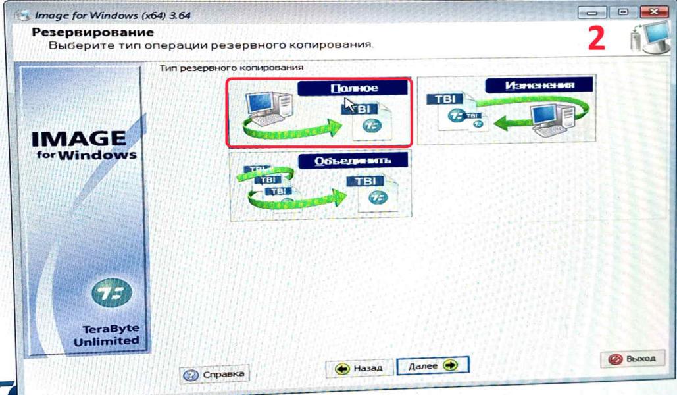Choose the Изменения backup type
The width and height of the screenshot is (677, 395).
(x=507, y=109)
